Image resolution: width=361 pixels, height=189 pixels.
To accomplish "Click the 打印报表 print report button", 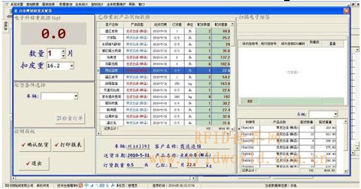I will click(68, 145).
